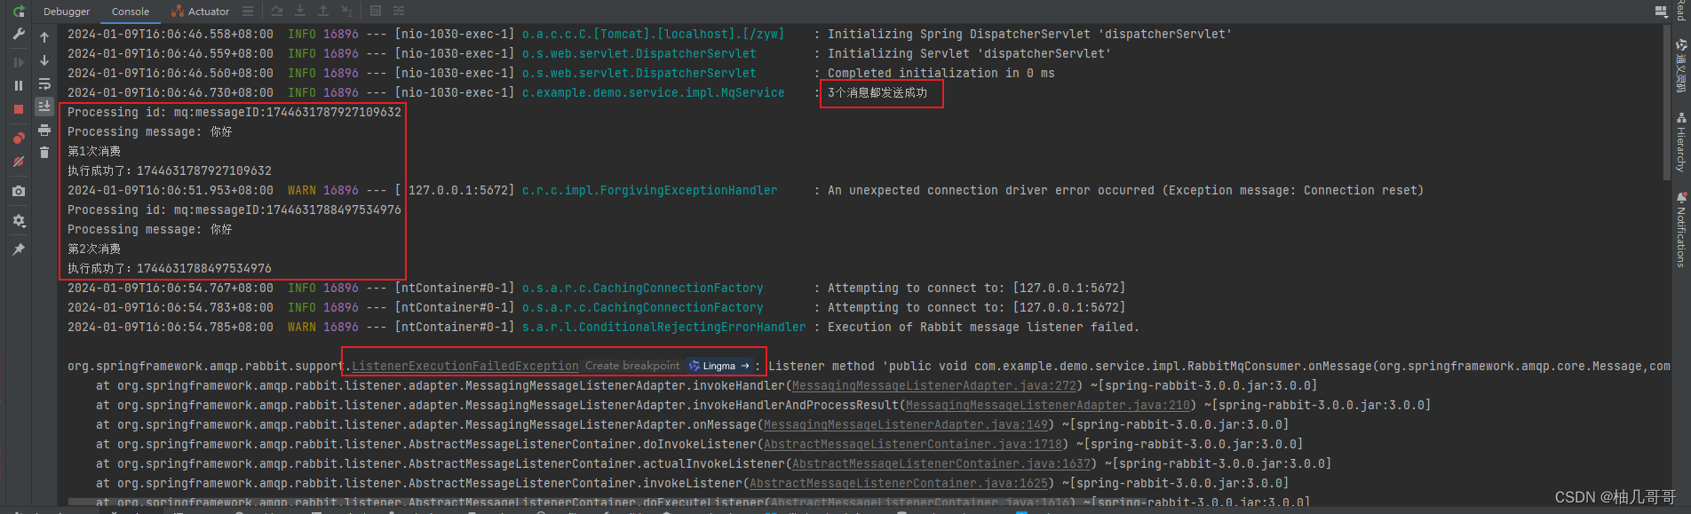The image size is (1691, 514).
Task: View breakpoints with the double red circle icon
Action: click(x=19, y=138)
